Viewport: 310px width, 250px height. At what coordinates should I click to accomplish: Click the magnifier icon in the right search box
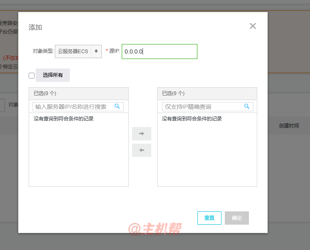click(247, 106)
